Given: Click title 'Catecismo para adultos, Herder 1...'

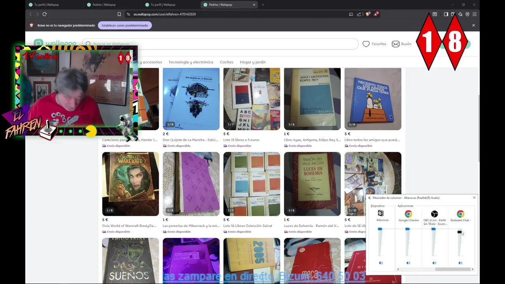Looking at the screenshot, I should tap(129, 140).
